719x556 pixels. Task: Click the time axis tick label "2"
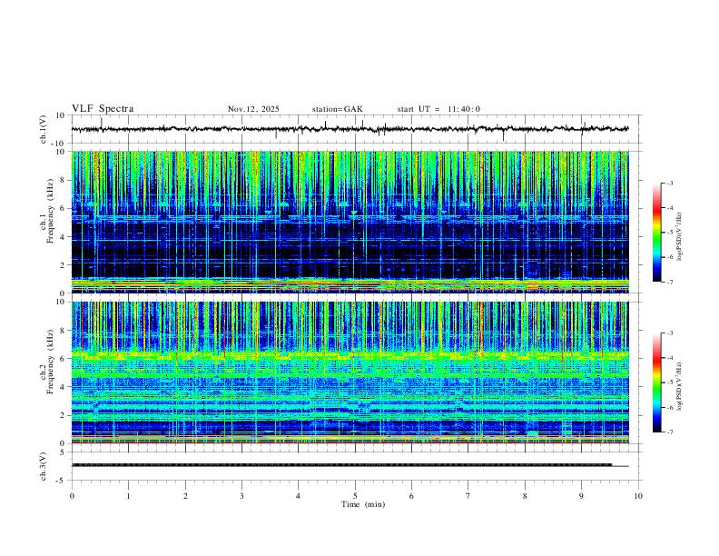coord(185,496)
